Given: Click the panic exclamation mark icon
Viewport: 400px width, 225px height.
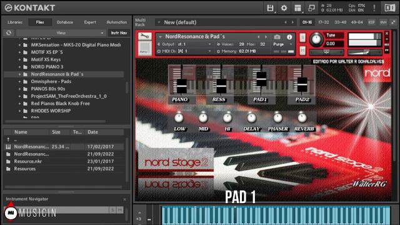Looking at the screenshot, I should [374, 8].
